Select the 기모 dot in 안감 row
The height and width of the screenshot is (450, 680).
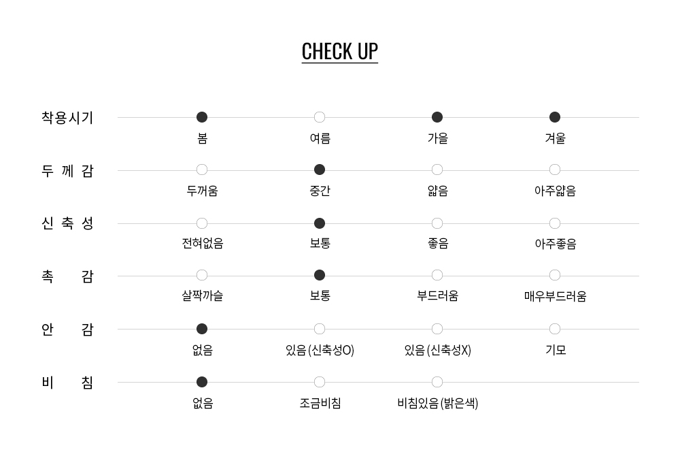(x=555, y=330)
